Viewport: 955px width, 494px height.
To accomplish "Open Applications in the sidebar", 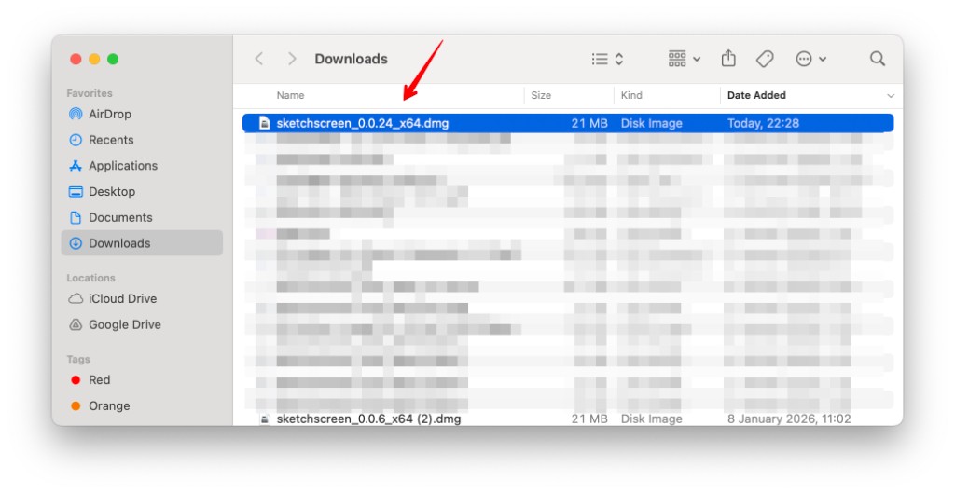I will pos(113,166).
